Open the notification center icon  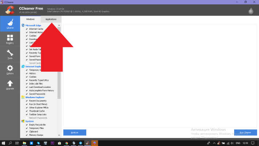(253, 143)
